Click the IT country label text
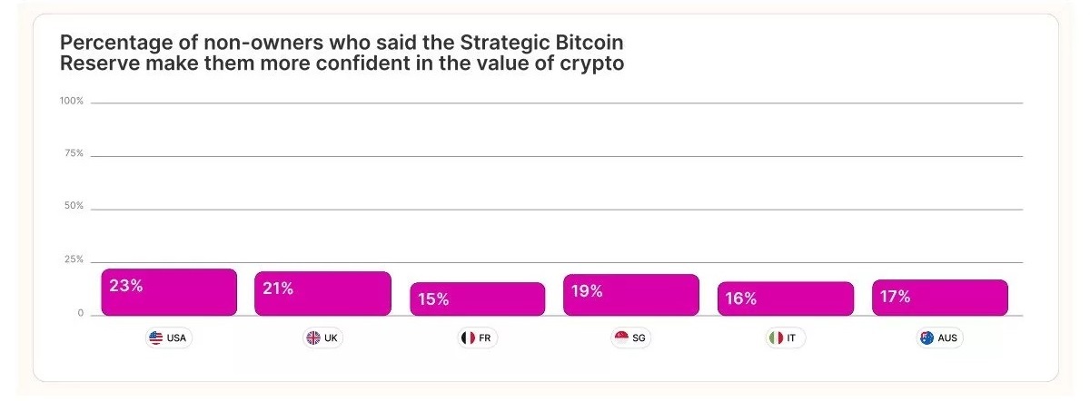Screen dimensions: 1090x401 tap(791, 338)
